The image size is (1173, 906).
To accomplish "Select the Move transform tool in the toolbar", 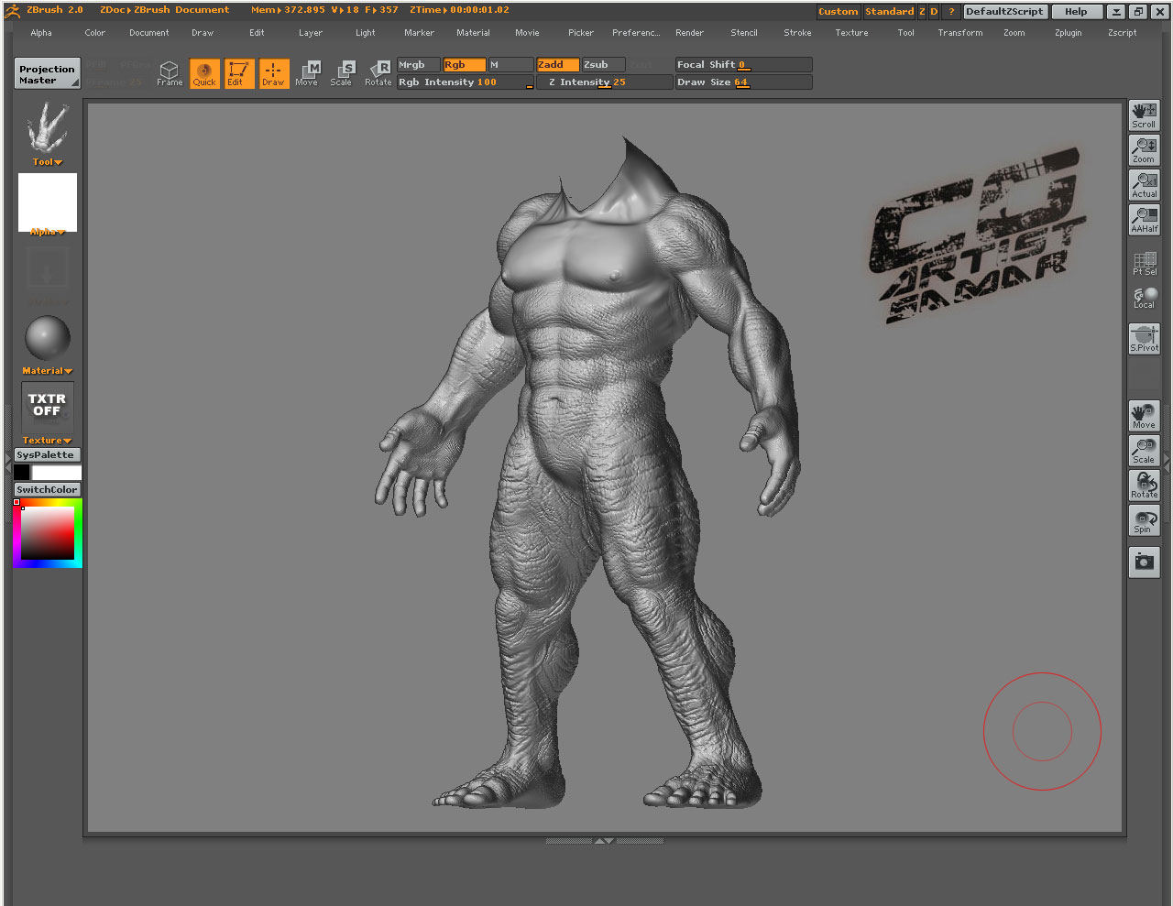I will tap(307, 73).
